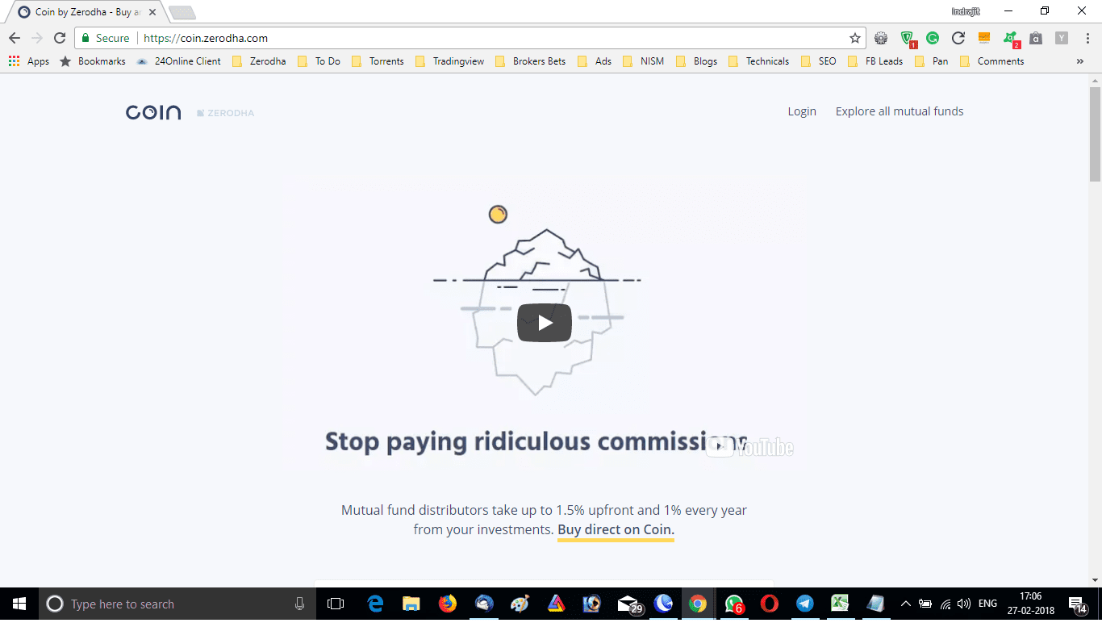Open the Mail app with 29 badge
This screenshot has width=1102, height=627.
pyautogui.click(x=629, y=604)
